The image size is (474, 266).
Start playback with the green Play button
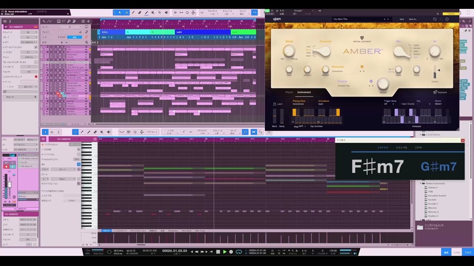224,252
